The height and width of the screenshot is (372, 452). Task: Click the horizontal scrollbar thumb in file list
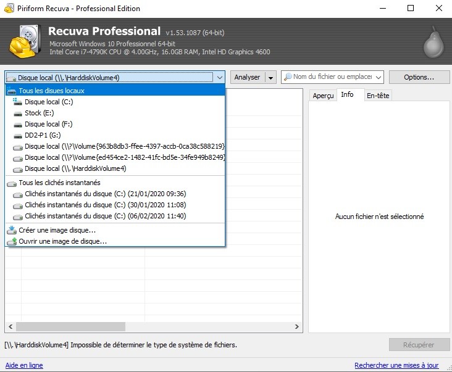pyautogui.click(x=70, y=327)
